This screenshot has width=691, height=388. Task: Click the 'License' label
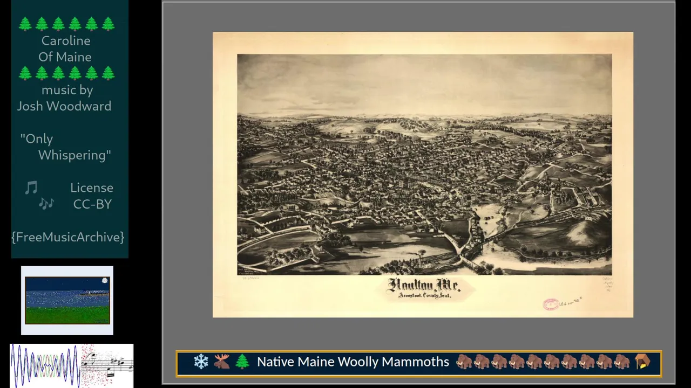[92, 188]
